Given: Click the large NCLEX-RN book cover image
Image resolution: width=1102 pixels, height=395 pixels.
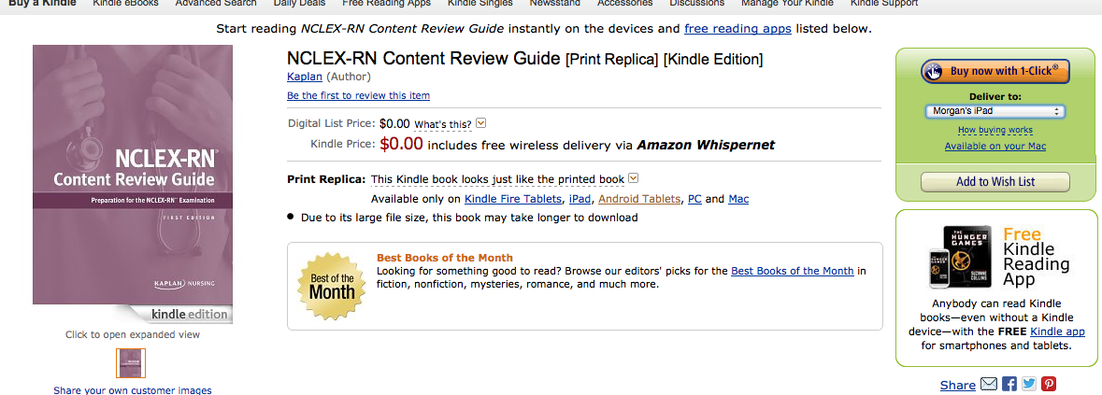Looking at the screenshot, I should pos(132,185).
